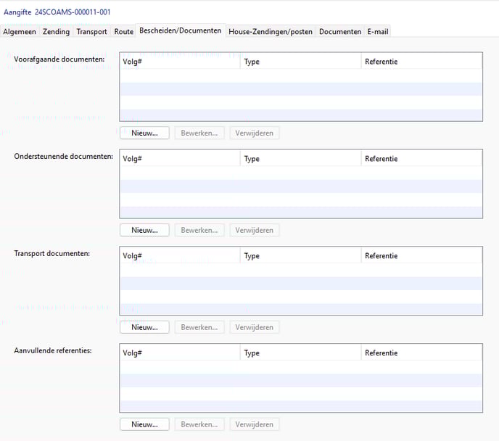
Task: Click Verwijderen under Transport documenten
Action: click(x=255, y=327)
